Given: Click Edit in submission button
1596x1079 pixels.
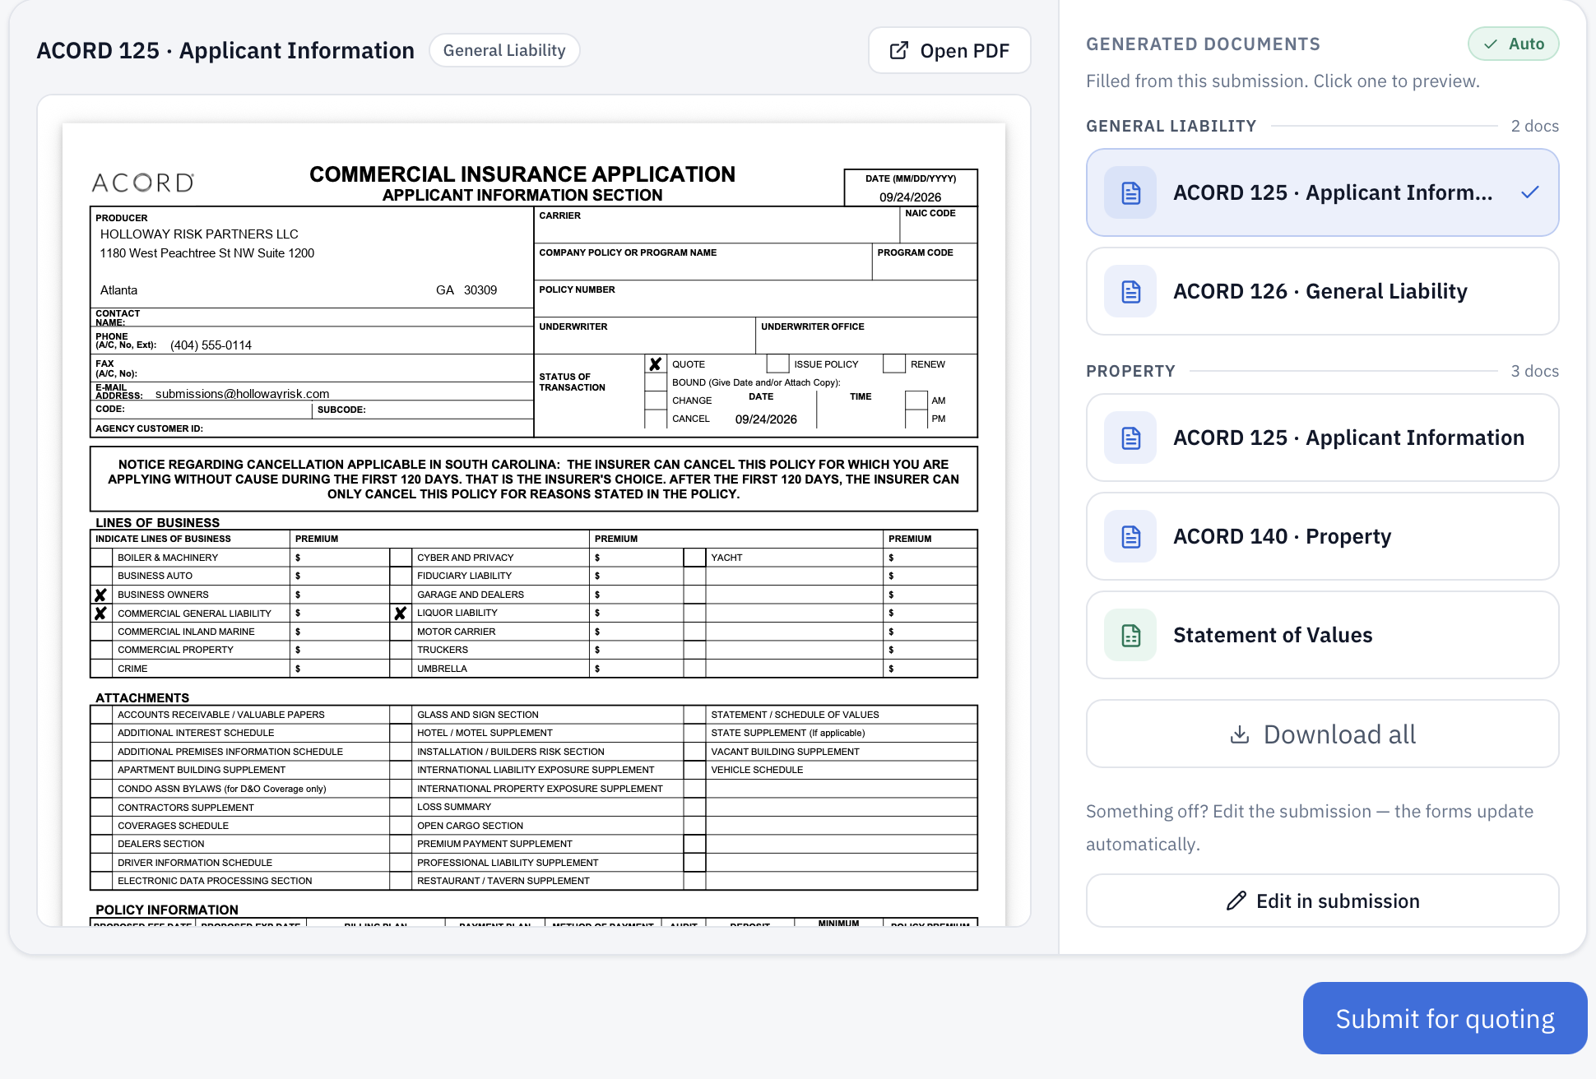Looking at the screenshot, I should point(1322,901).
